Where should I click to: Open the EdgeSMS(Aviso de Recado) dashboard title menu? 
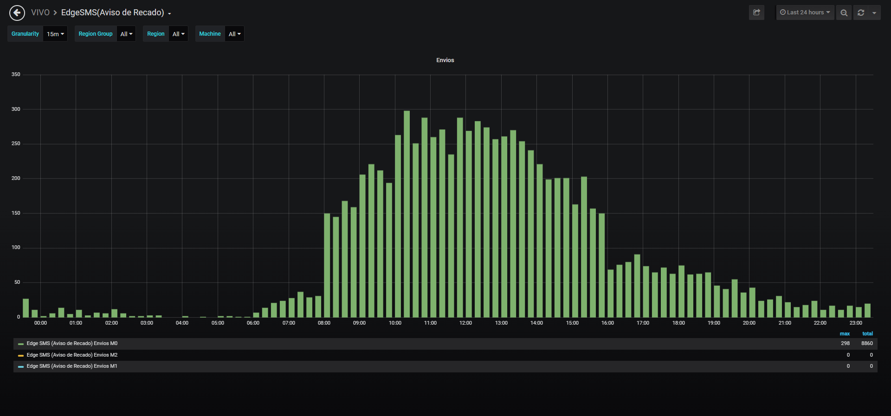point(116,13)
